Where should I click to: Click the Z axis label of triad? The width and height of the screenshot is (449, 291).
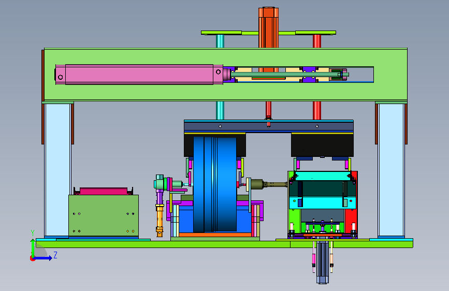coord(55,255)
